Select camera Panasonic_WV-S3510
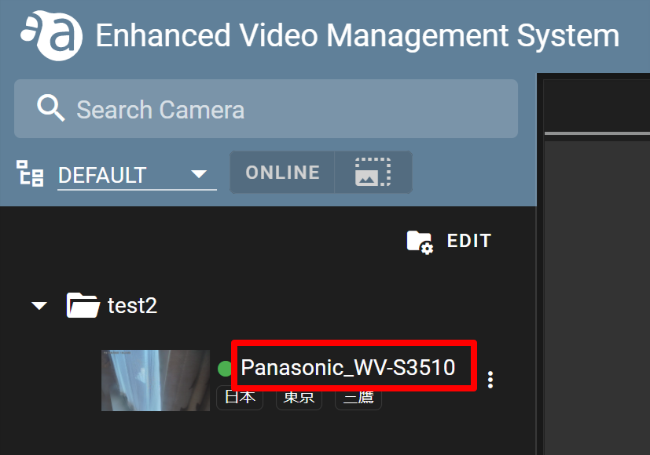This screenshot has width=650, height=455. point(348,367)
